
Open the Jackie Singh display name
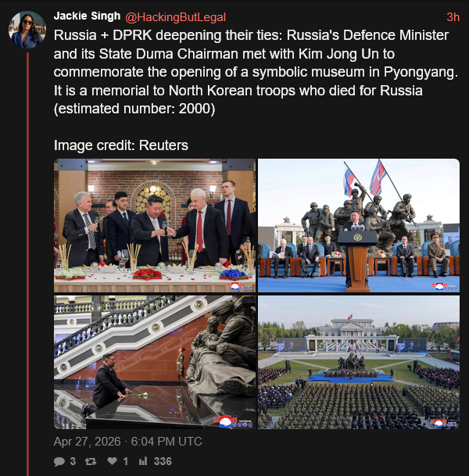pos(87,16)
